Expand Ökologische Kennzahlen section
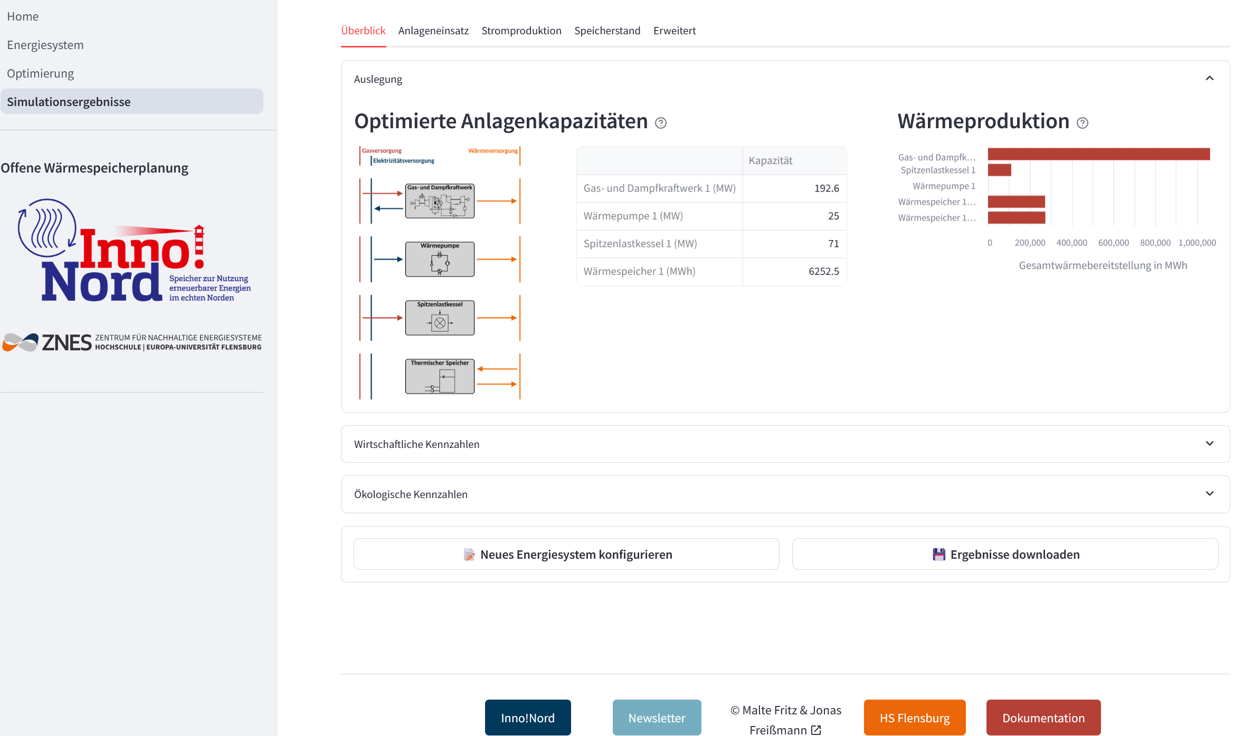1234x736 pixels. (x=785, y=494)
